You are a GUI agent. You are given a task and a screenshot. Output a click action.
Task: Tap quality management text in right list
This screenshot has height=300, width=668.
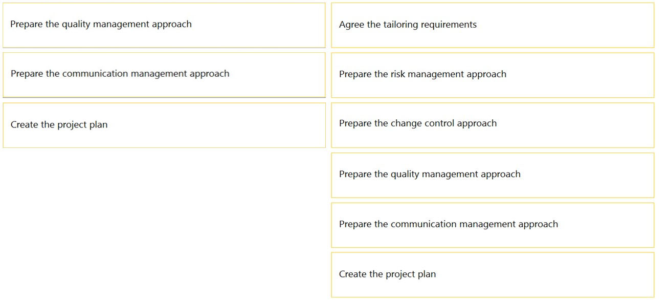click(430, 175)
